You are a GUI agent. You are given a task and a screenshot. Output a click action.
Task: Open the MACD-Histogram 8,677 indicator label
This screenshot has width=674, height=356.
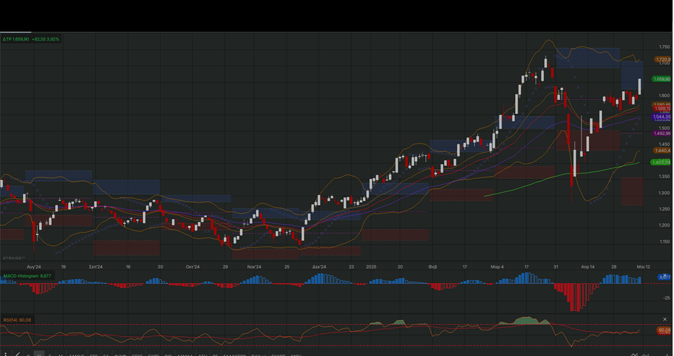27,276
